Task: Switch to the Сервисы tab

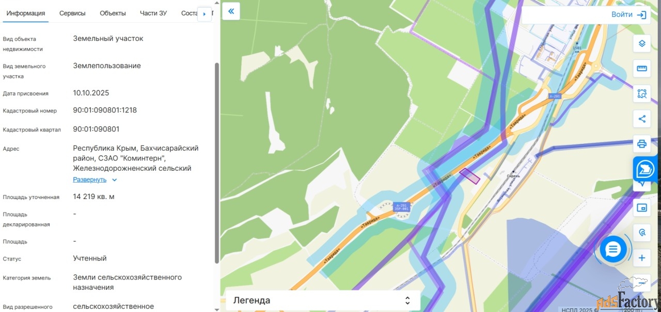Action: (72, 13)
